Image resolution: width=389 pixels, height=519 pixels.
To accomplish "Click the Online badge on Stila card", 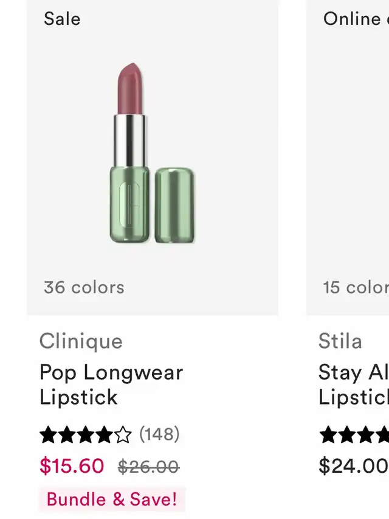I will pyautogui.click(x=355, y=19).
